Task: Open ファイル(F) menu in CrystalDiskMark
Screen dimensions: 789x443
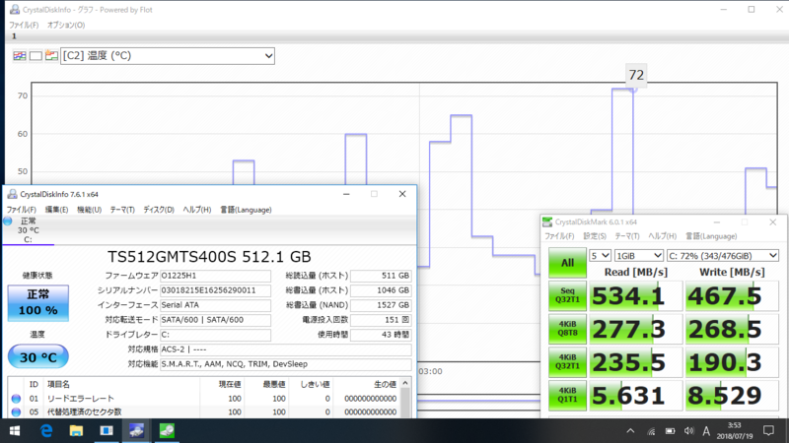Action: (x=559, y=236)
